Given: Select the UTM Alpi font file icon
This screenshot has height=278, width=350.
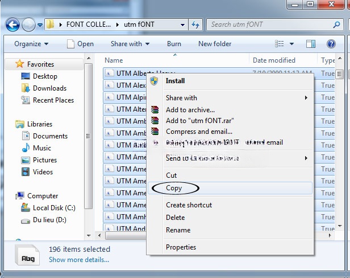Looking at the screenshot, I should coord(109,97).
